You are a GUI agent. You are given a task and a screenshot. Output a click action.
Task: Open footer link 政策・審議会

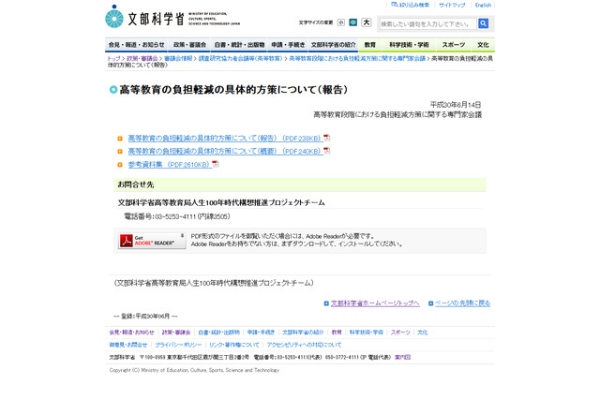(176, 332)
